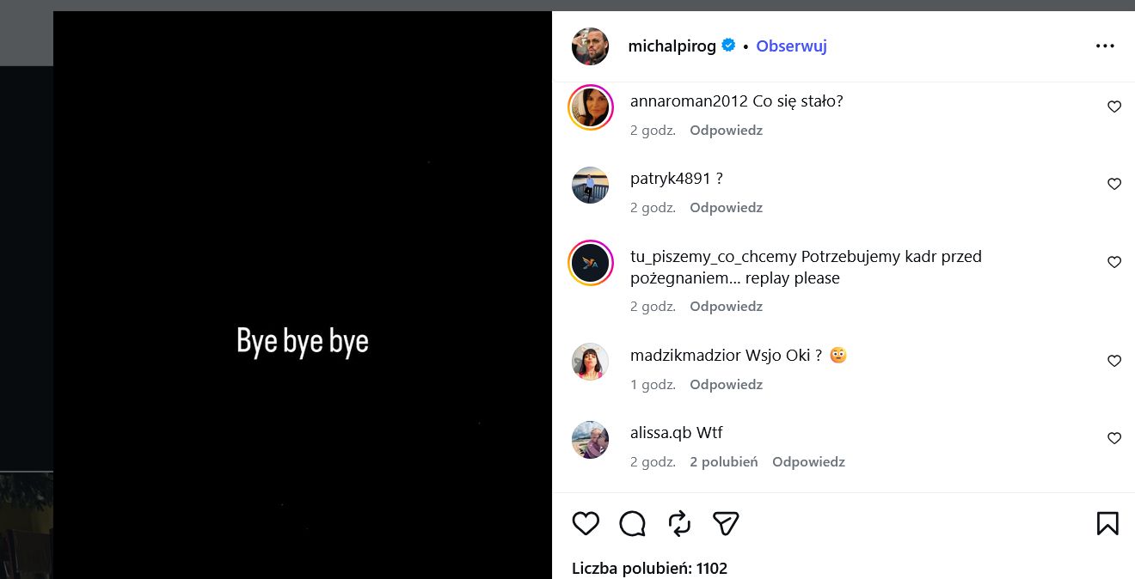
Task: Like the post using the heart icon
Action: pos(586,523)
